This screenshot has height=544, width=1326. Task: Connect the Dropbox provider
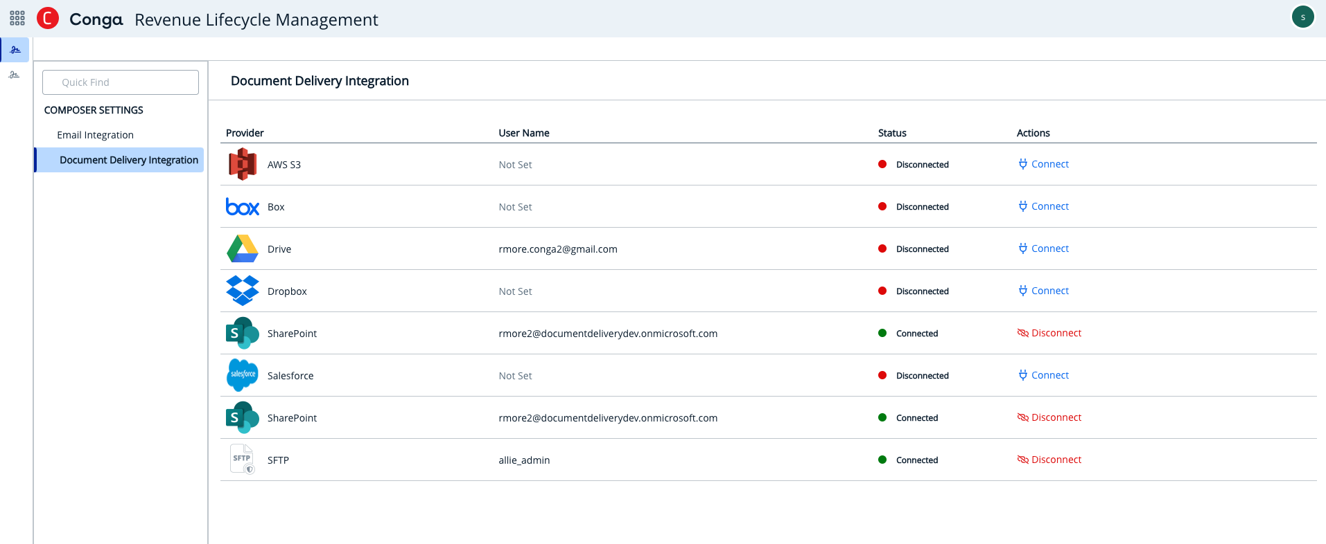(1043, 291)
